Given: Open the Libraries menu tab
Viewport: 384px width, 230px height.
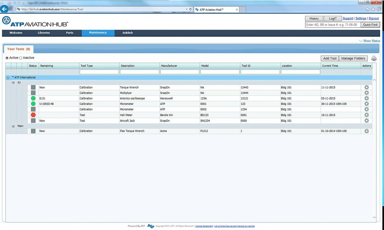Looking at the screenshot, I should coord(44,33).
